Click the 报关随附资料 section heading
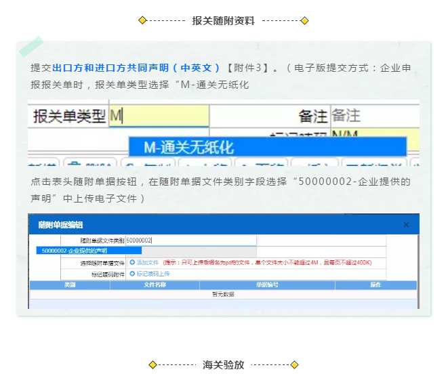 coord(224,21)
